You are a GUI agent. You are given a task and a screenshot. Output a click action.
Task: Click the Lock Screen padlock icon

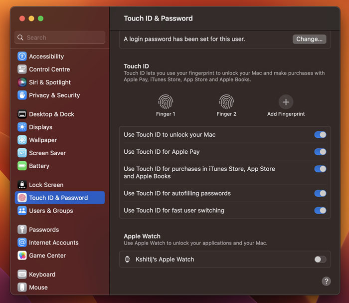22,185
